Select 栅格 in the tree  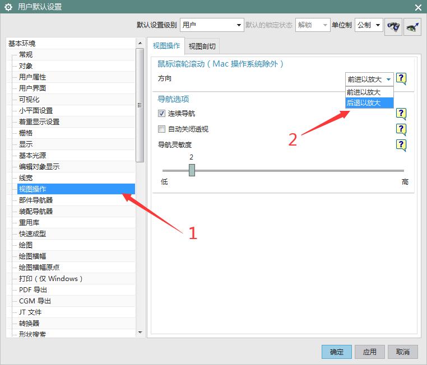pyautogui.click(x=26, y=133)
